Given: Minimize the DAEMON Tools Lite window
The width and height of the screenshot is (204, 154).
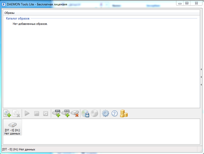Looking at the screenshot, I should click(x=180, y=3).
